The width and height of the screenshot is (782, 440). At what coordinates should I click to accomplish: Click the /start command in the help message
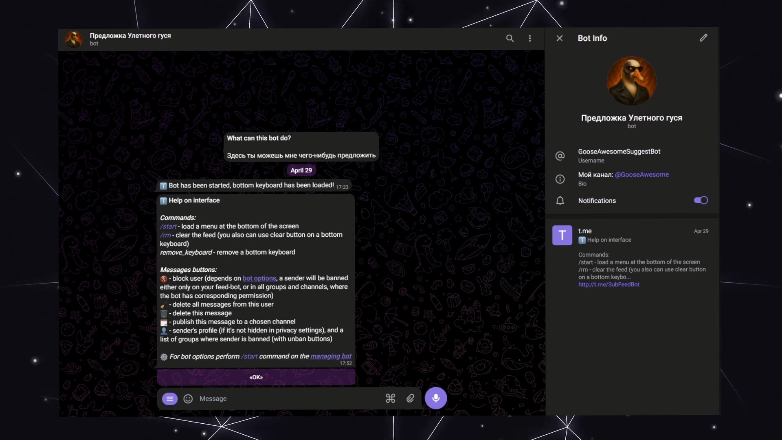(x=168, y=227)
